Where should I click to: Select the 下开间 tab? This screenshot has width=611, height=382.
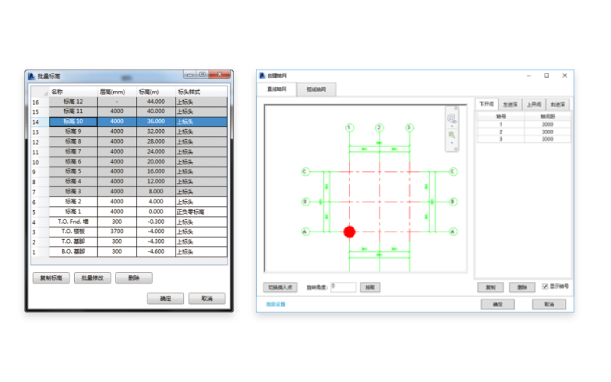click(x=487, y=104)
